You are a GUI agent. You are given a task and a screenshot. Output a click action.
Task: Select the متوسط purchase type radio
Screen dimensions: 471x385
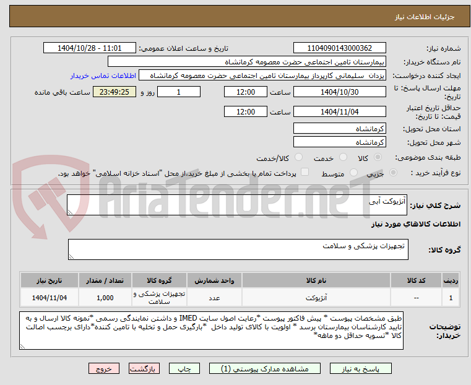353,172
